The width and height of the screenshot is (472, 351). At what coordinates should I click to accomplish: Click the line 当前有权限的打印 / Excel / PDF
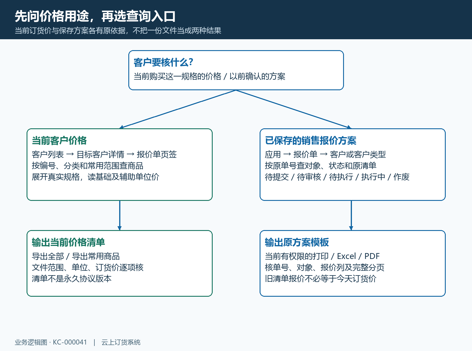322,256
